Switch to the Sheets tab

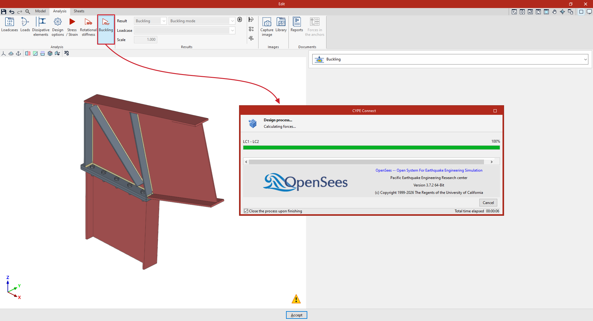coord(79,11)
